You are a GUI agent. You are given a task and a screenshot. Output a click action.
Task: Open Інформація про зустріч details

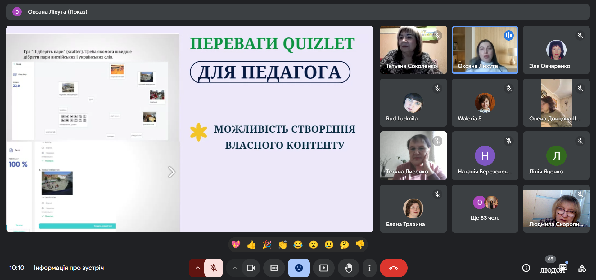click(69, 268)
